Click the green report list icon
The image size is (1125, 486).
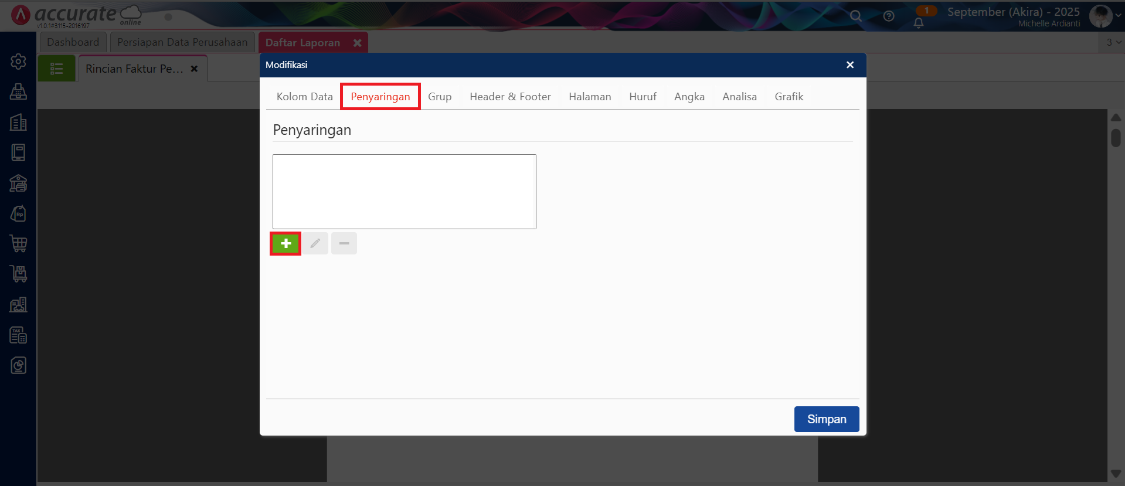point(57,69)
